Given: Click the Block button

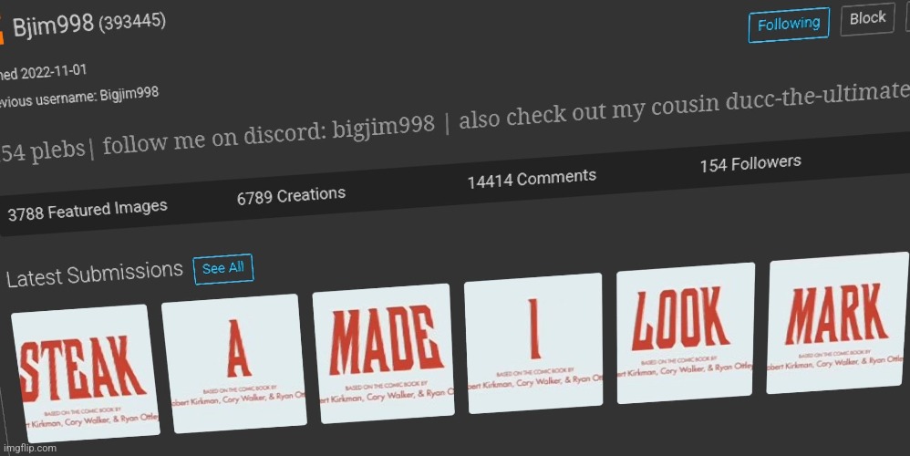Looking at the screenshot, I should tap(868, 18).
